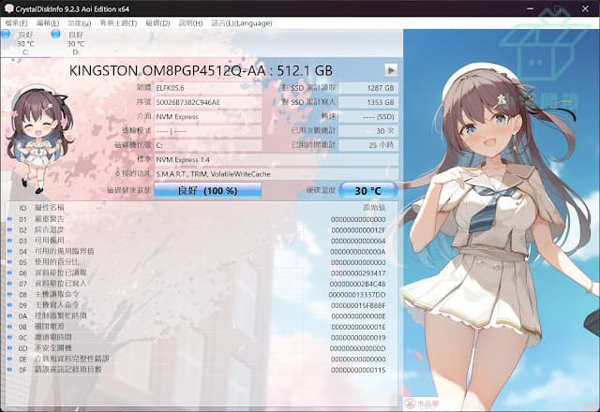Select drive D: blue health indicator
Screen dimensions: 600x412
click(x=56, y=34)
